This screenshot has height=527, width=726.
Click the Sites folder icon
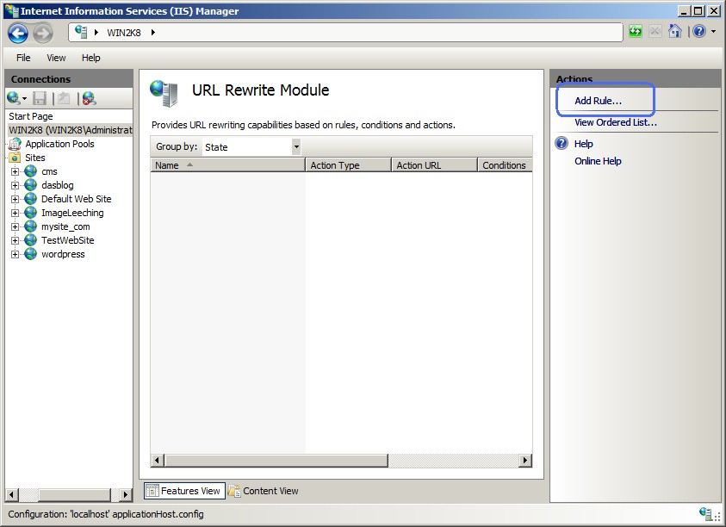coord(16,158)
